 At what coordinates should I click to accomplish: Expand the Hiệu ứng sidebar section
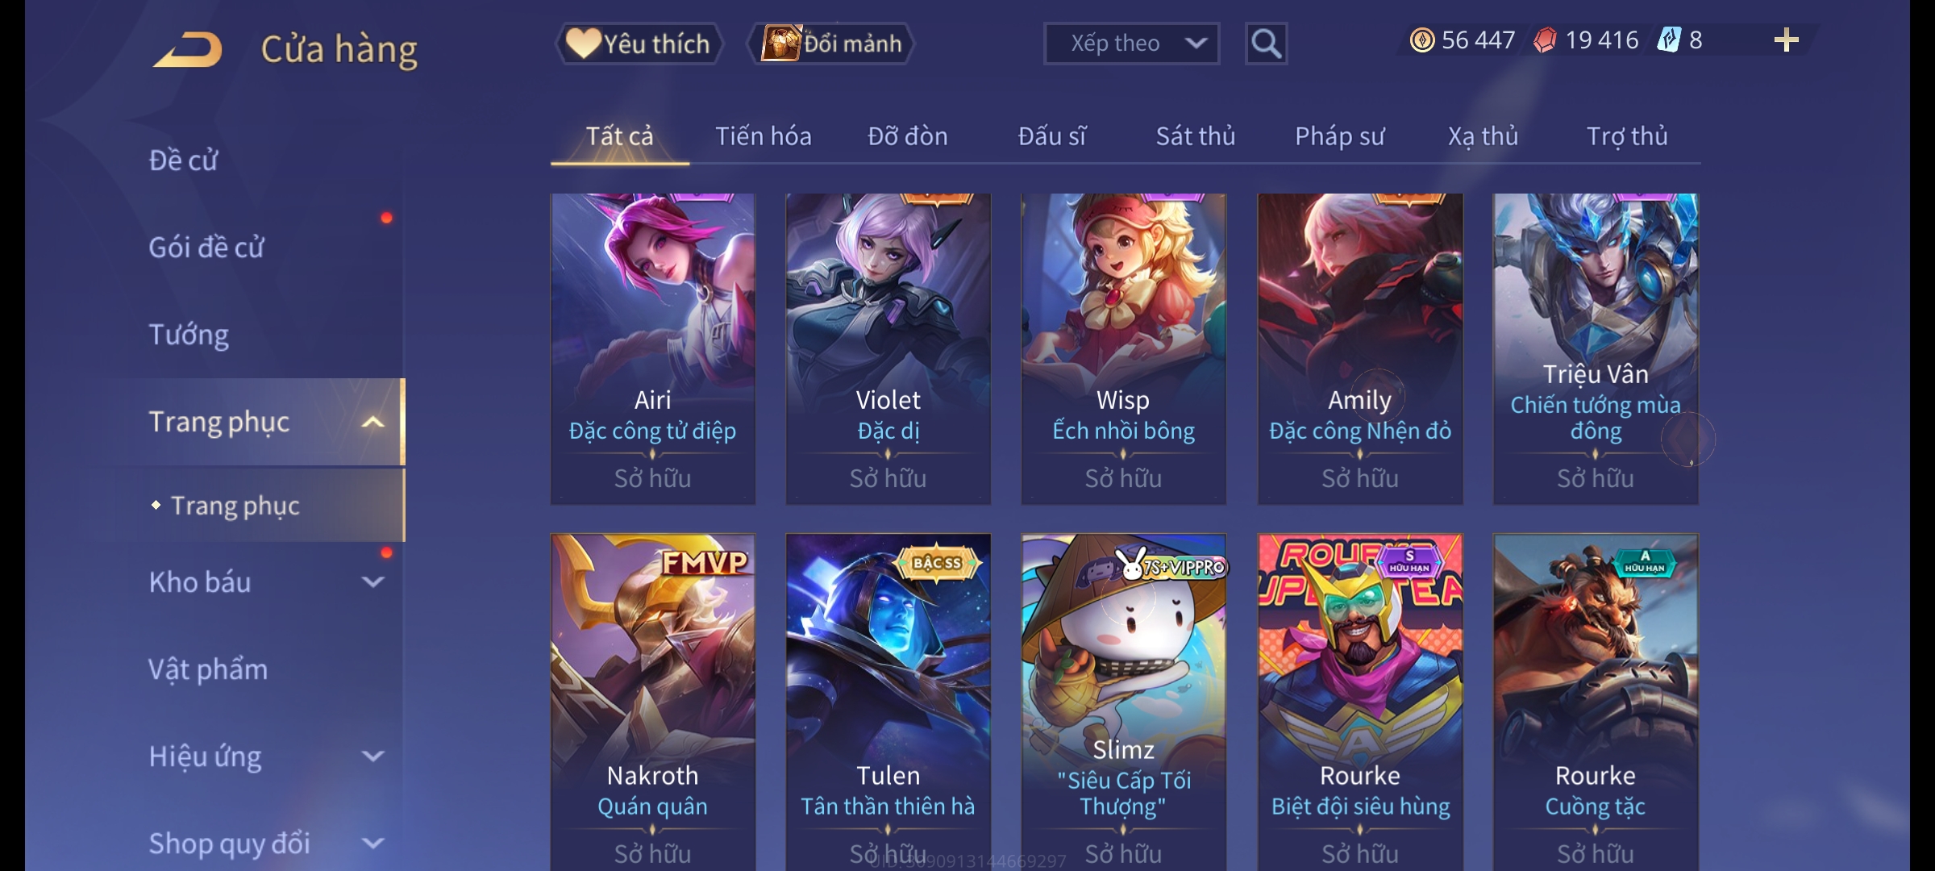pyautogui.click(x=372, y=756)
